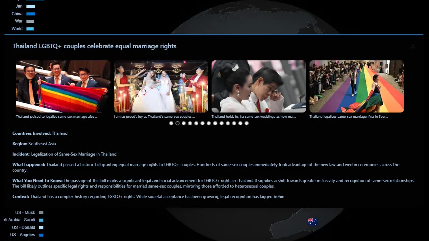
Task: Click the 'World' legend label
Action: (x=17, y=29)
